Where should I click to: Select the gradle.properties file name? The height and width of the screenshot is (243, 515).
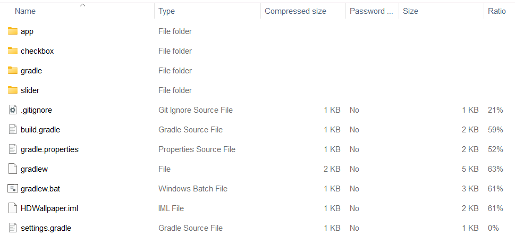49,149
